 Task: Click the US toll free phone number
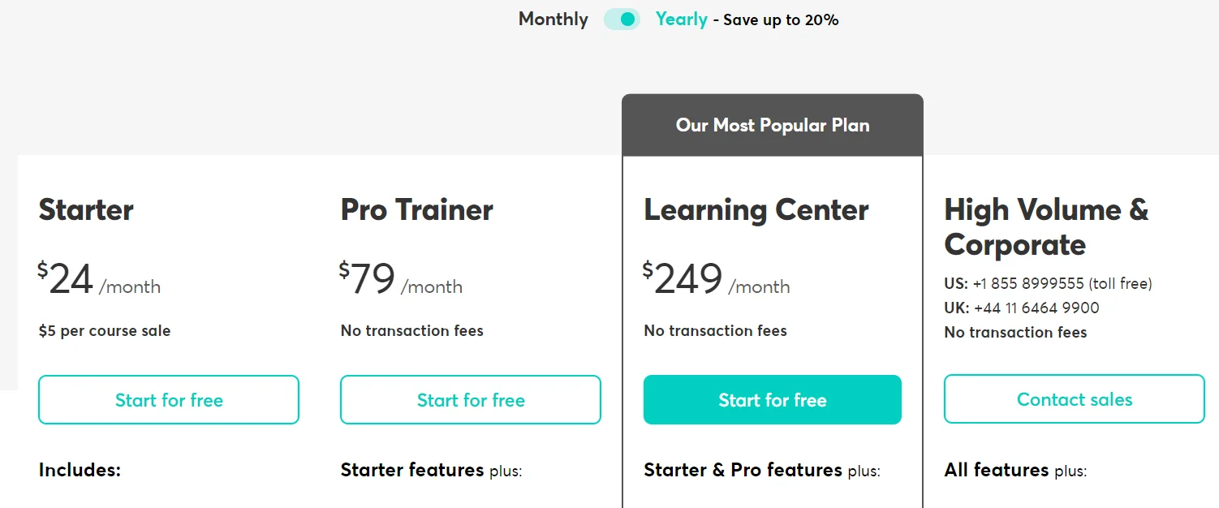[1027, 284]
